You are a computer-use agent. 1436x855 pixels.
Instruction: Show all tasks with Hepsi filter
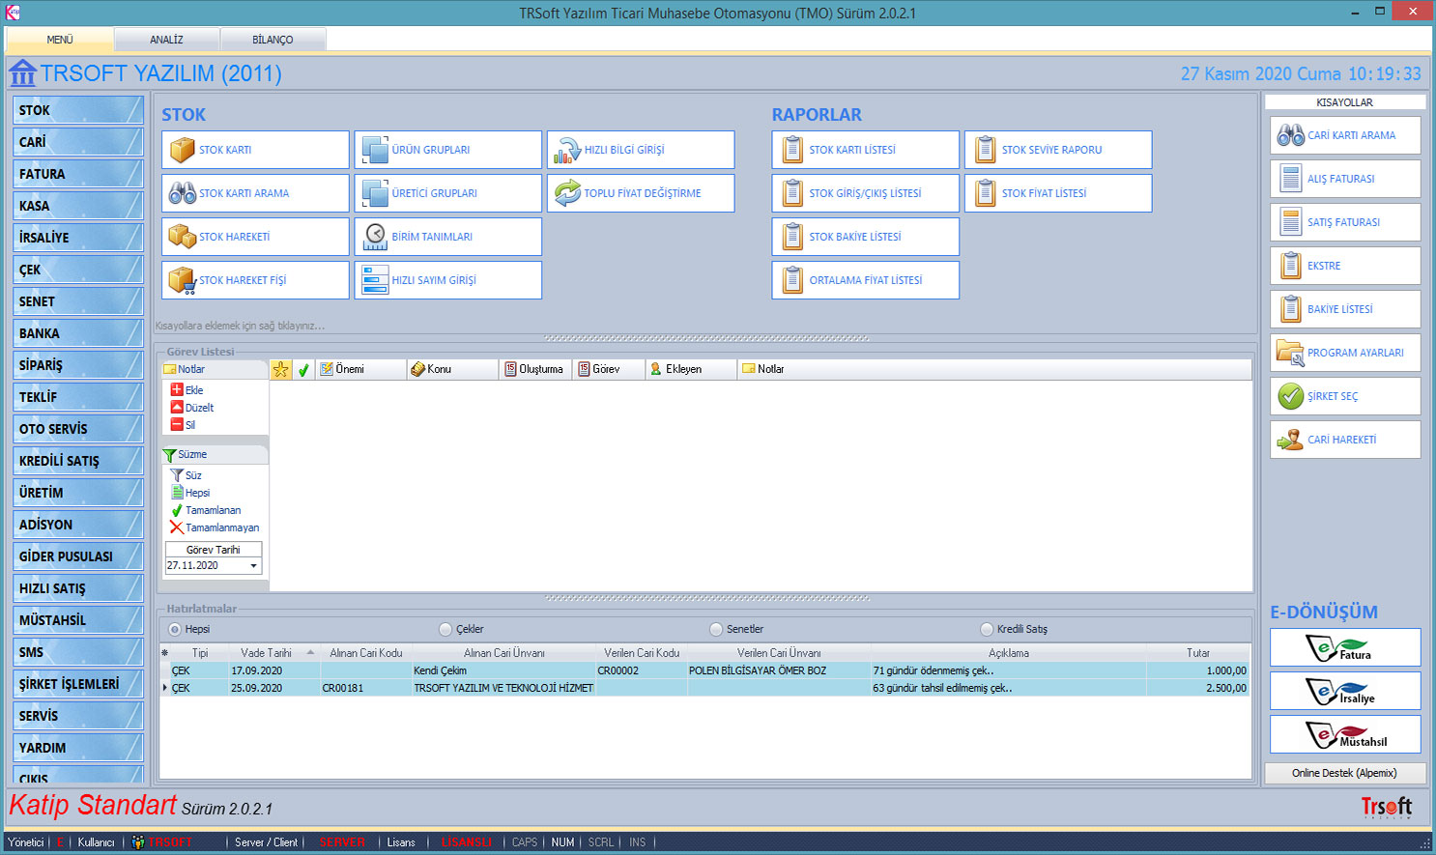(x=190, y=493)
